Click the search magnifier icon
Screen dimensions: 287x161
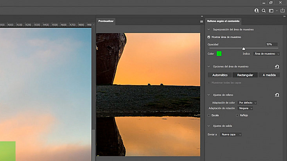(x=264, y=11)
